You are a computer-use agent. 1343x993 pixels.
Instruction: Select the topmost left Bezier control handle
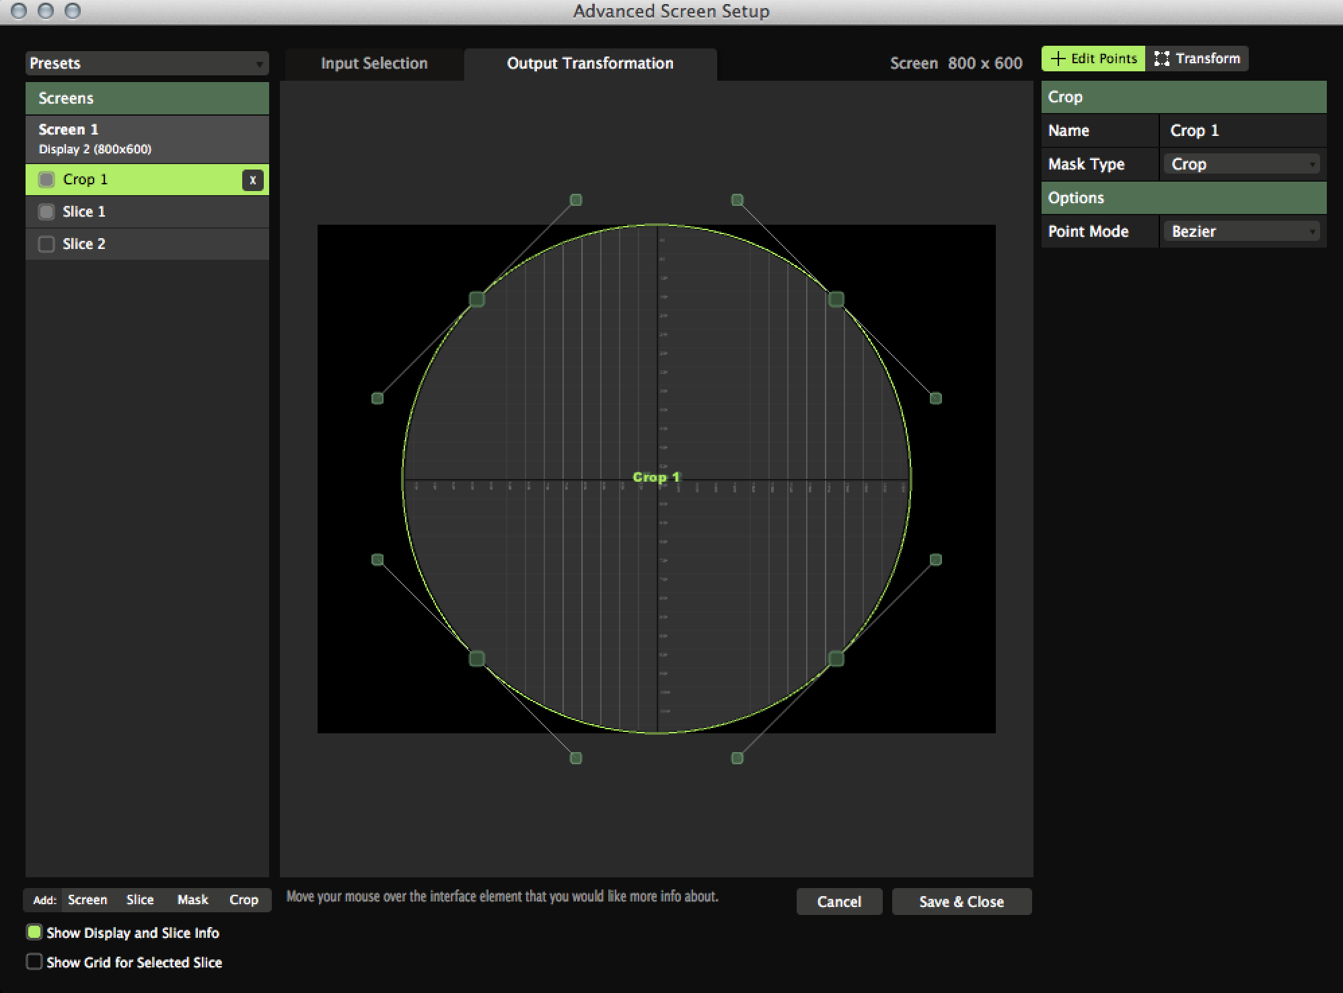tap(576, 200)
